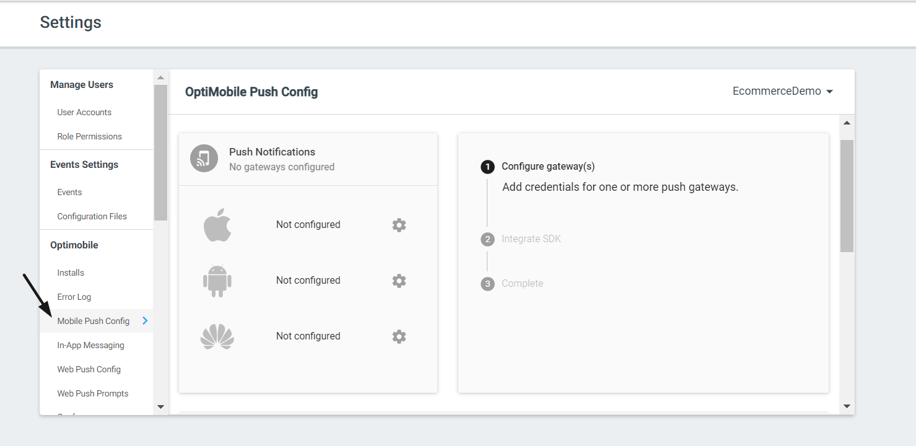916x446 pixels.
Task: Click step 2 circle Integrate SDK
Action: click(487, 239)
